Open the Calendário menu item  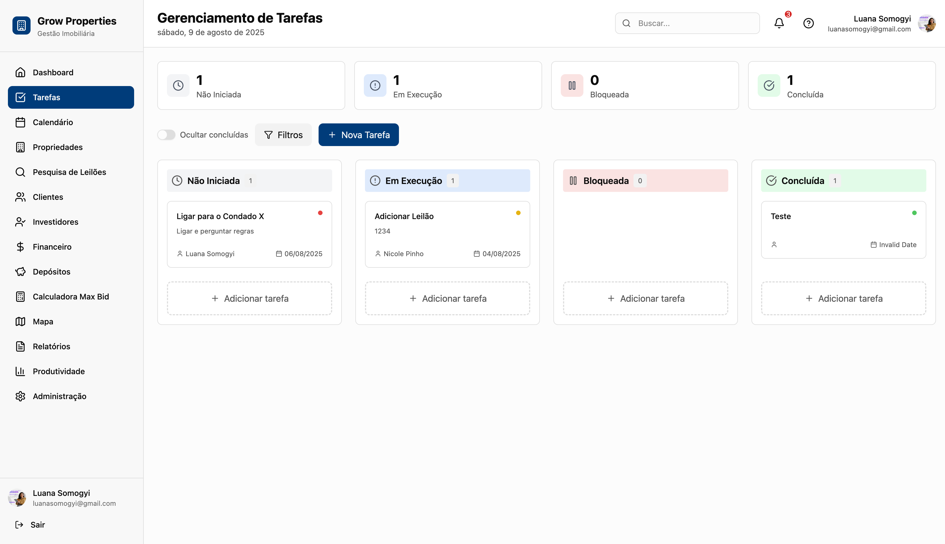(53, 122)
